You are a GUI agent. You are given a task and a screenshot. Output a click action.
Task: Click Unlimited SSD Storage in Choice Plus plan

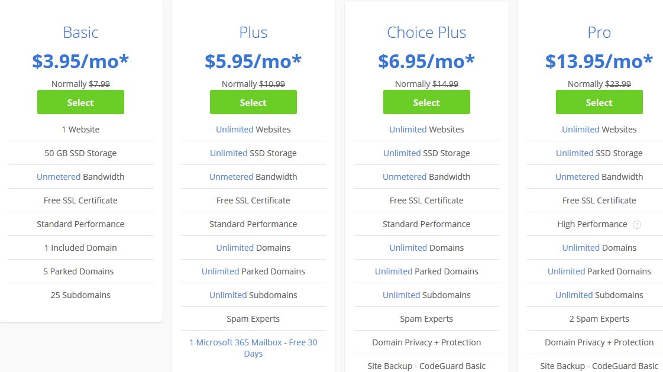tap(426, 153)
